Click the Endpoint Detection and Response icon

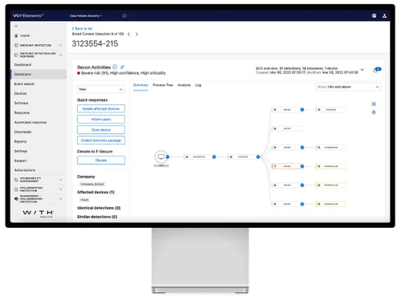16,55
